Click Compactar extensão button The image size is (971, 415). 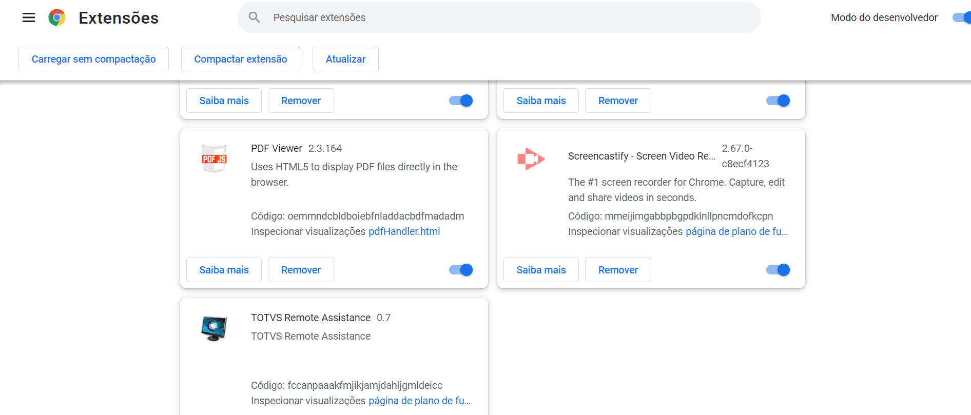click(x=241, y=59)
